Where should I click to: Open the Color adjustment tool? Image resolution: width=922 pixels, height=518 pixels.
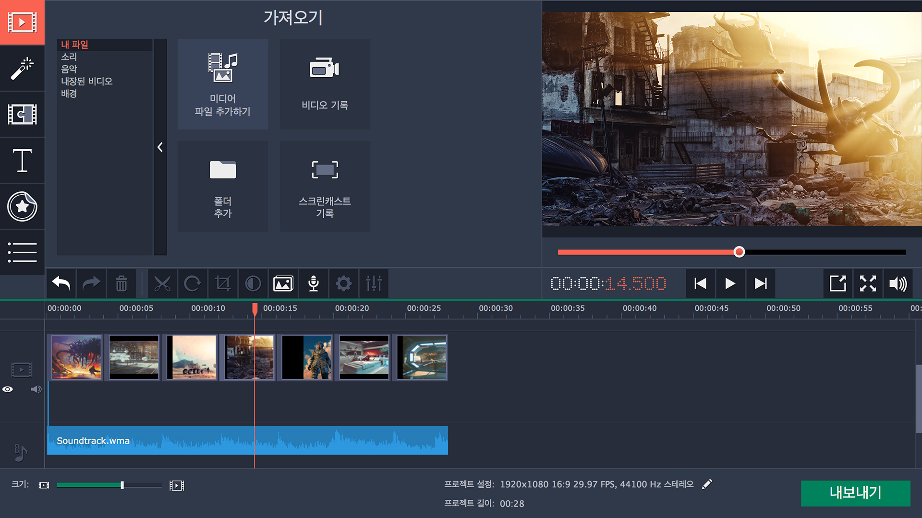pyautogui.click(x=253, y=283)
